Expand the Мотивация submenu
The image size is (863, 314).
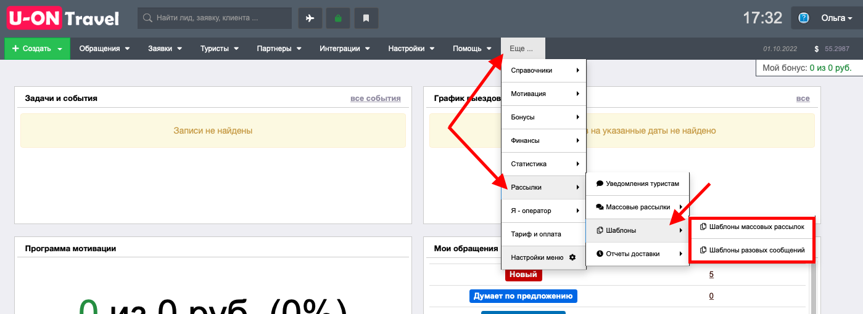coord(543,94)
